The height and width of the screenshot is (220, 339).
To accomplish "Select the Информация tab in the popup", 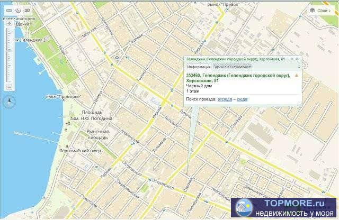I will click(x=199, y=67).
